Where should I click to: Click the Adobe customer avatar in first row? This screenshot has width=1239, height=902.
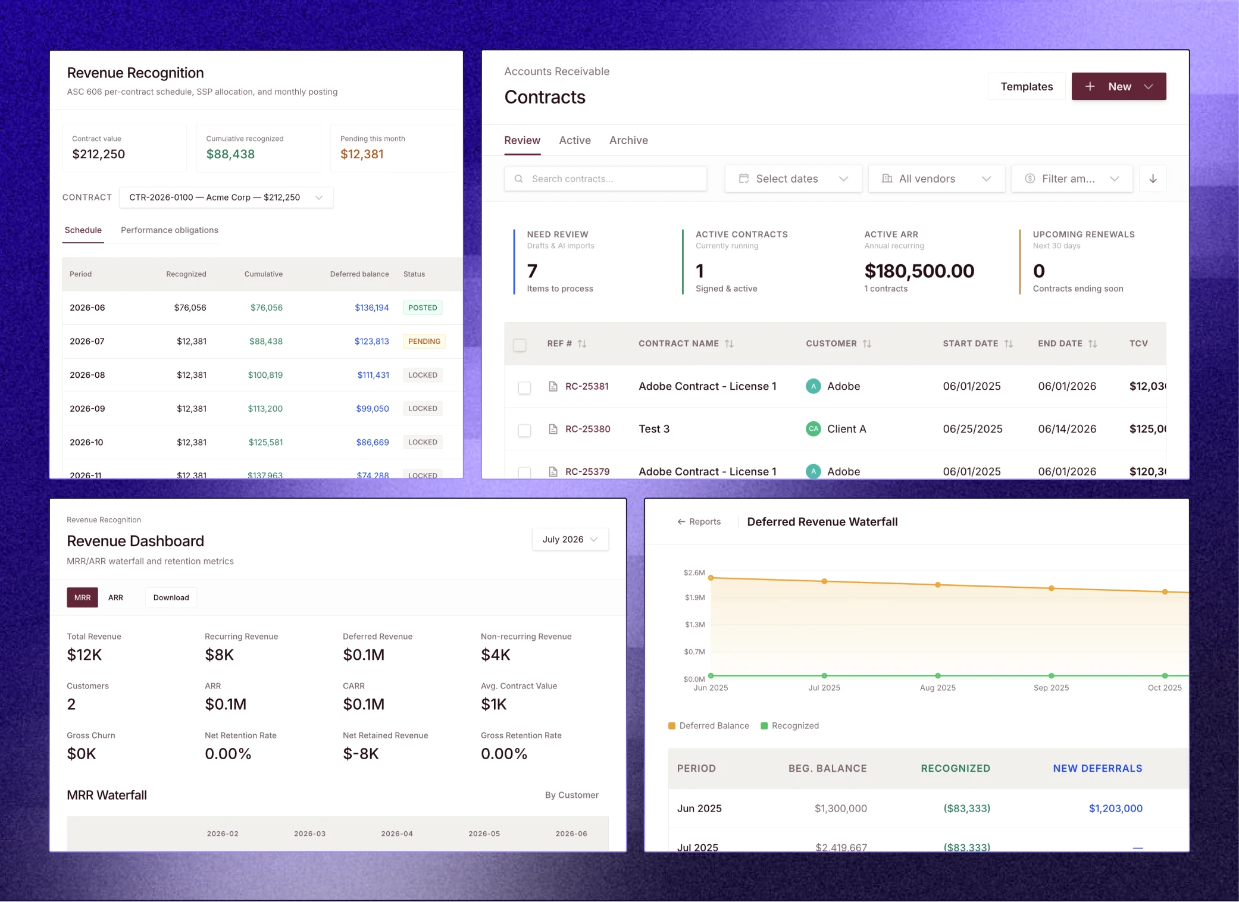click(x=813, y=386)
